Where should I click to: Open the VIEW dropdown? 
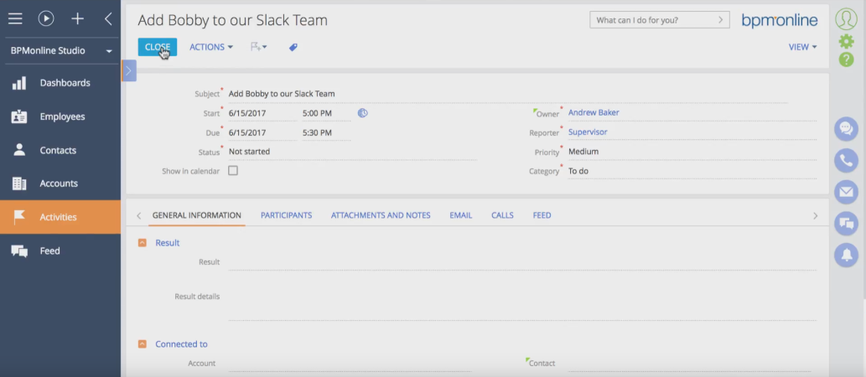(x=802, y=48)
